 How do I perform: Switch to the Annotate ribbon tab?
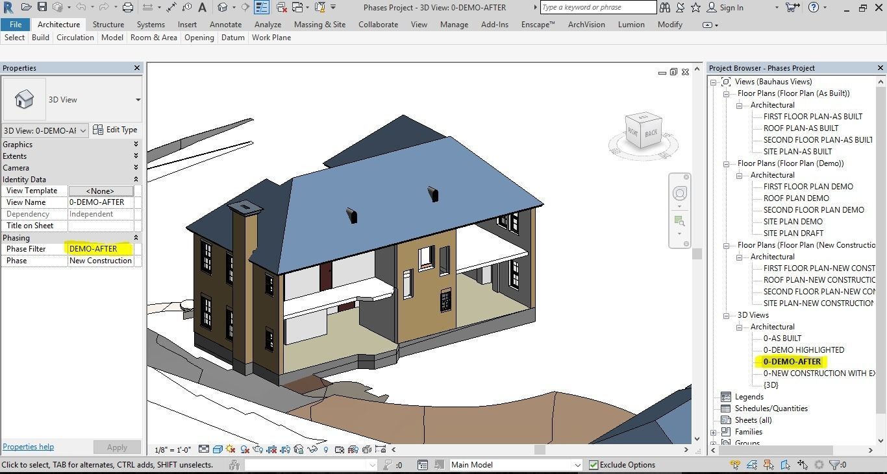225,24
